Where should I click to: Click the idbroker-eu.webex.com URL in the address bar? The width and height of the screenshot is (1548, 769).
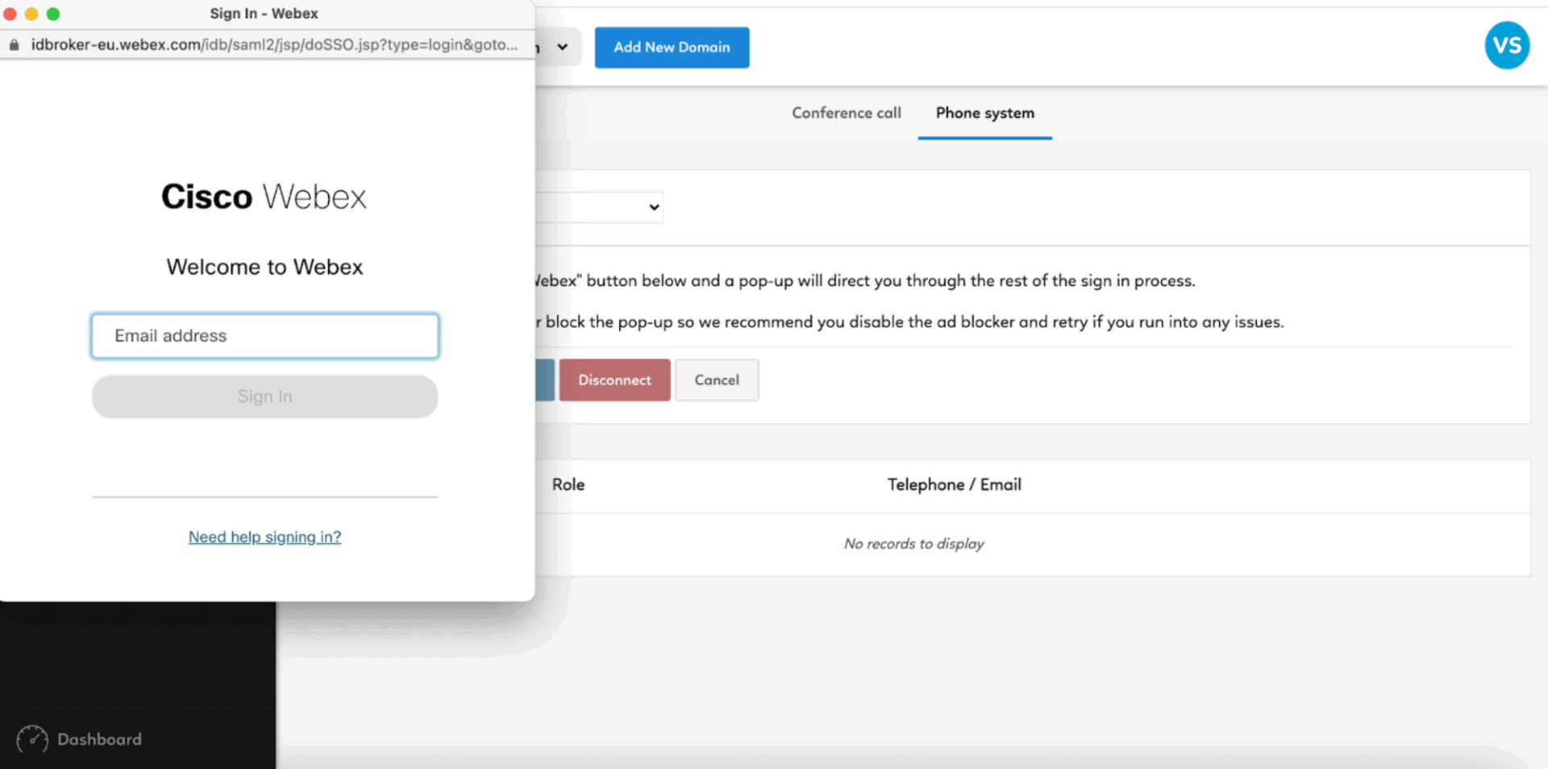click(274, 45)
